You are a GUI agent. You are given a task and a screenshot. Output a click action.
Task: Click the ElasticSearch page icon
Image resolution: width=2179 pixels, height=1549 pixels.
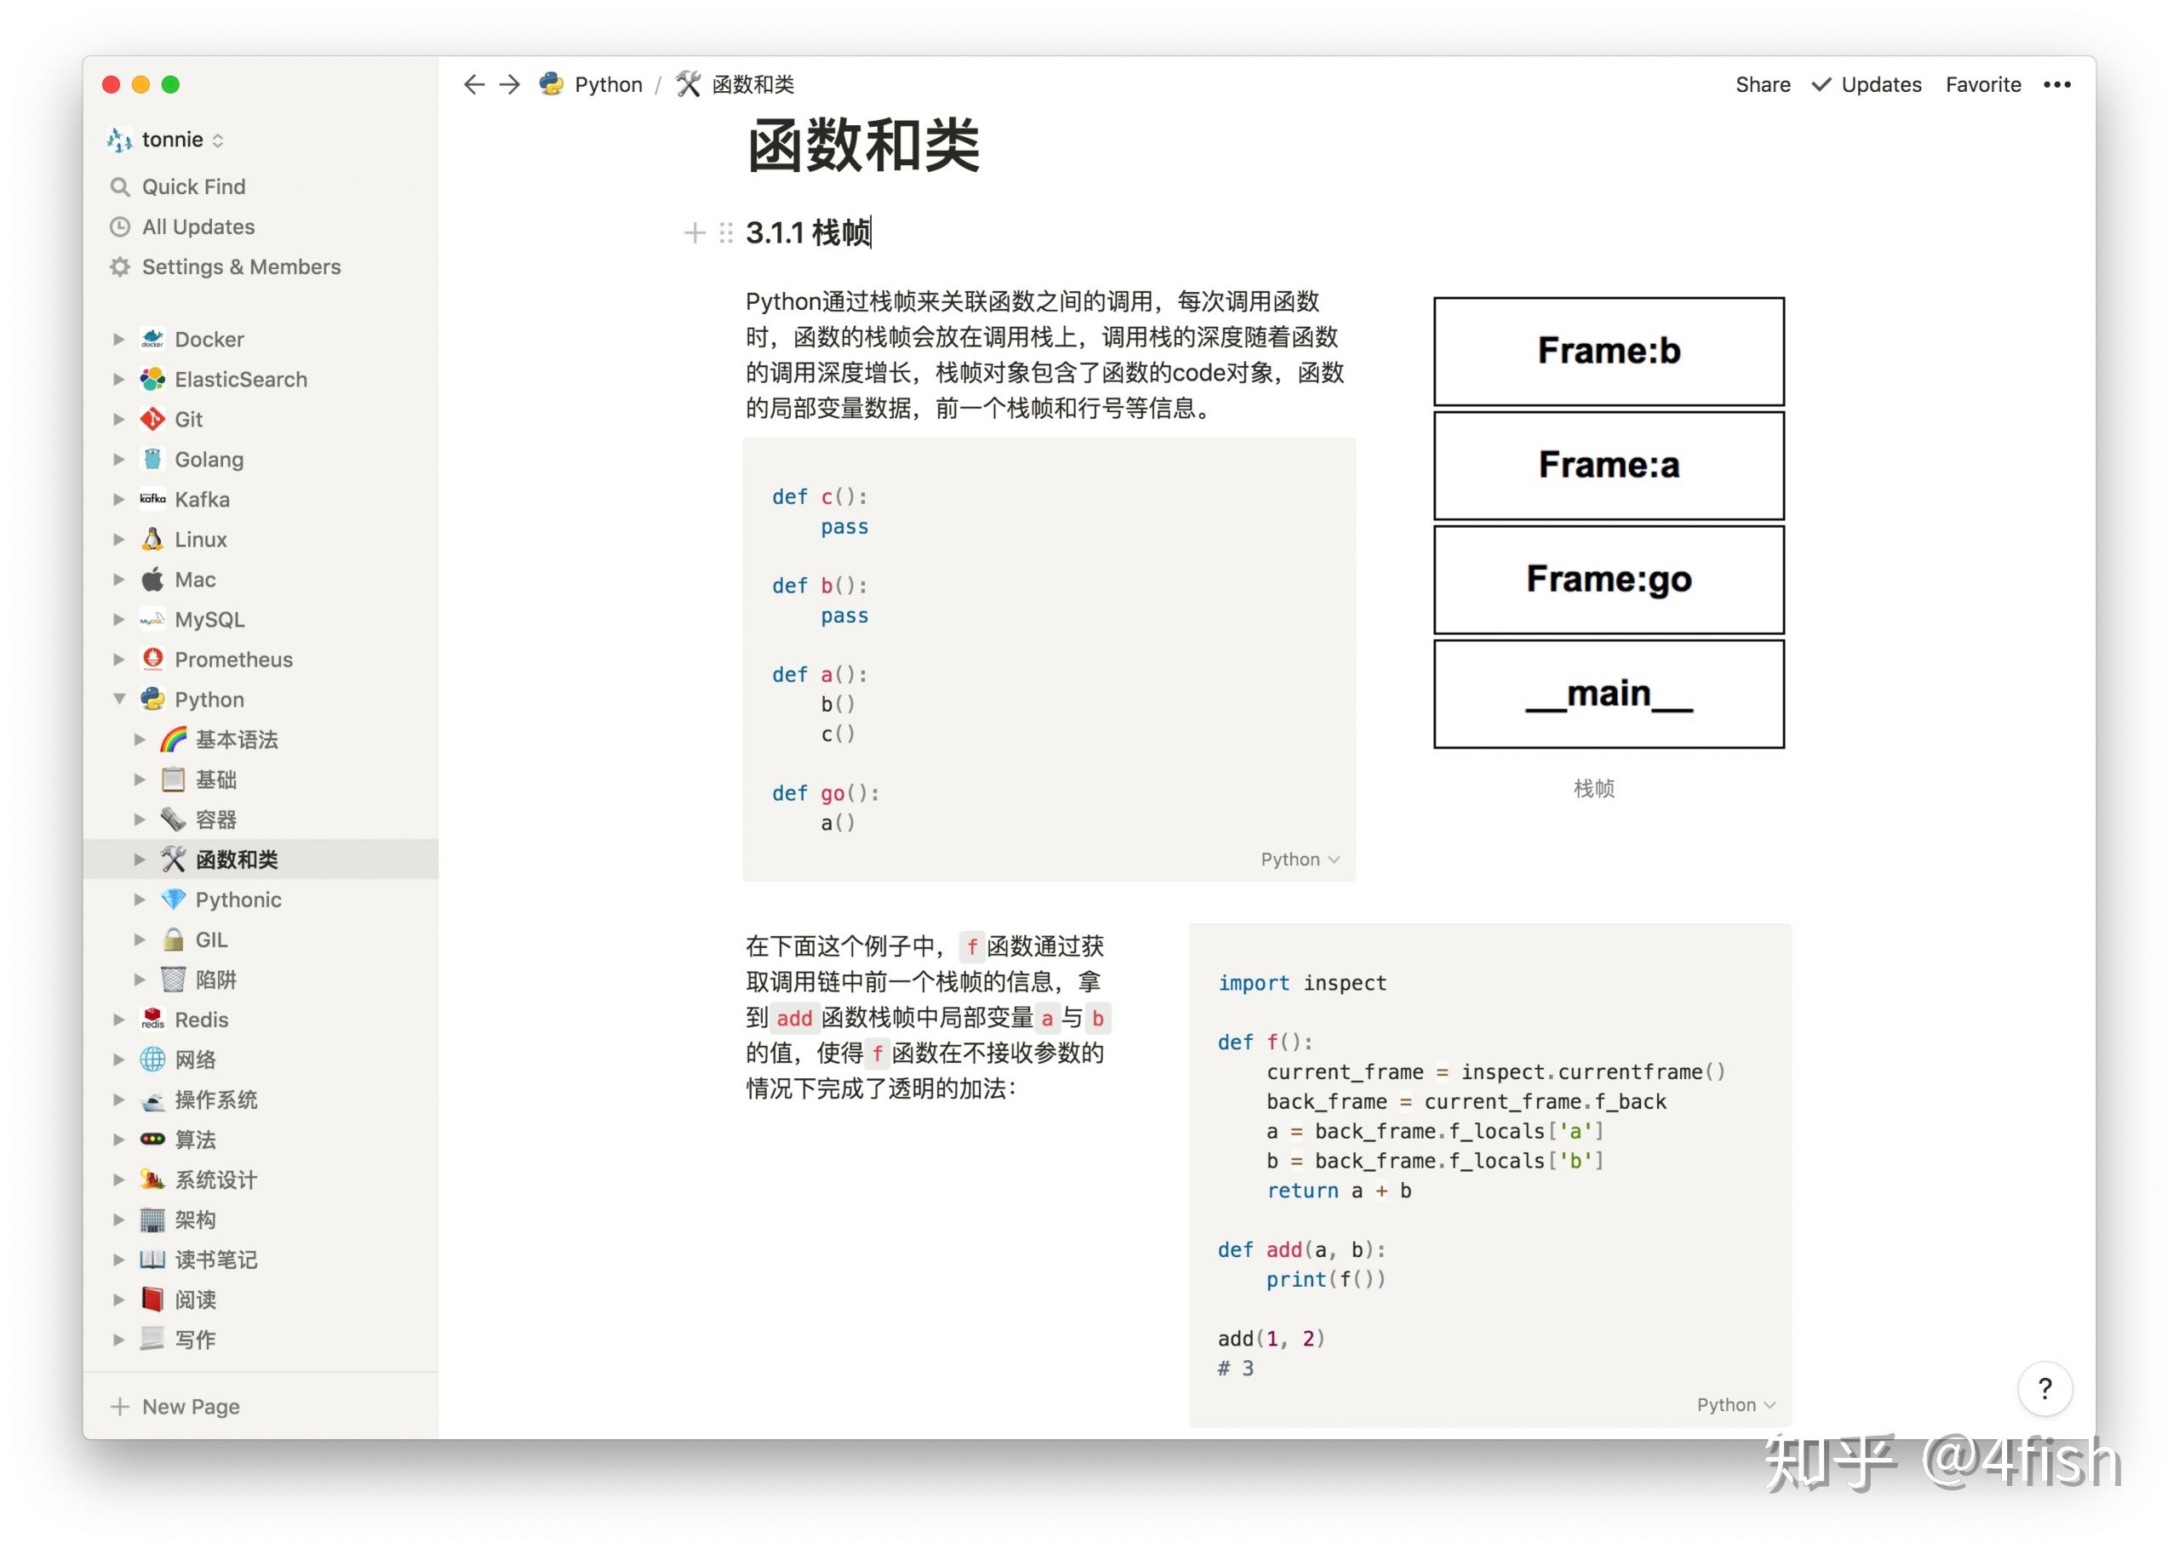pyautogui.click(x=152, y=380)
